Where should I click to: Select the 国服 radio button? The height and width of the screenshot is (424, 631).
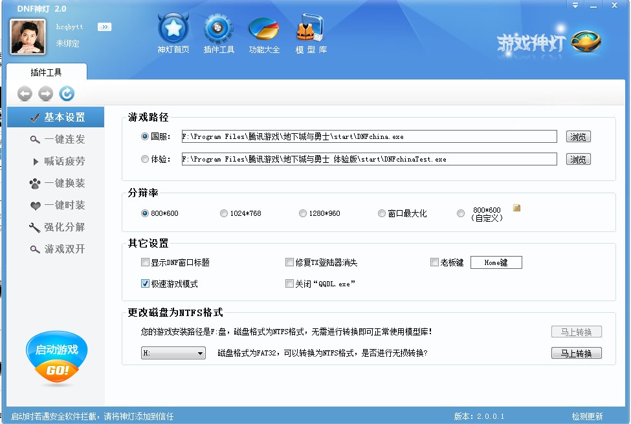click(x=145, y=136)
